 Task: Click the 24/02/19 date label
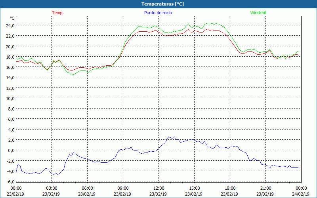pos(301,194)
